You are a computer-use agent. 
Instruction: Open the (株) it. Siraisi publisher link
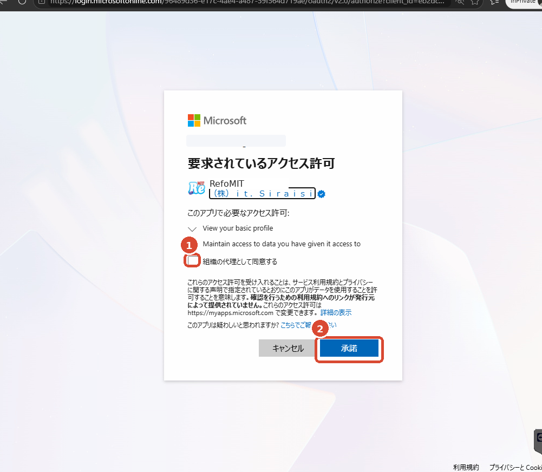[x=263, y=193]
